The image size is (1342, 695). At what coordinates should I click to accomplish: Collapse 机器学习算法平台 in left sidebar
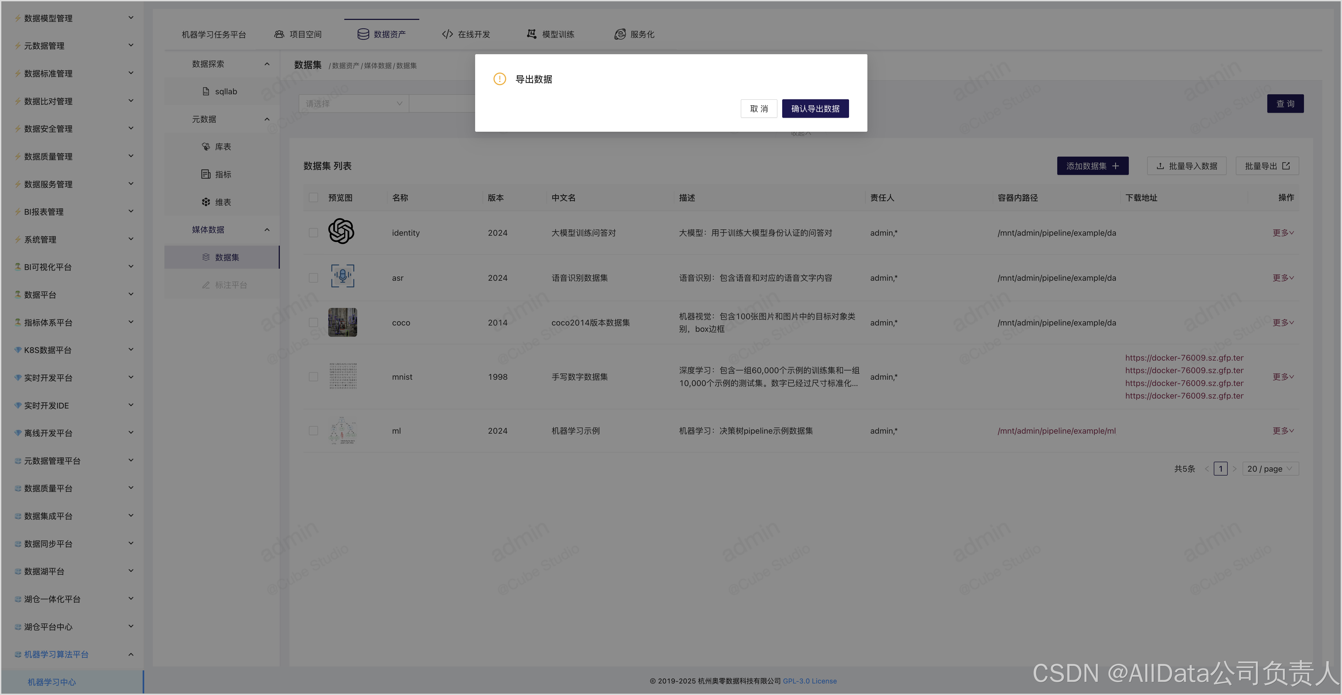click(73, 654)
